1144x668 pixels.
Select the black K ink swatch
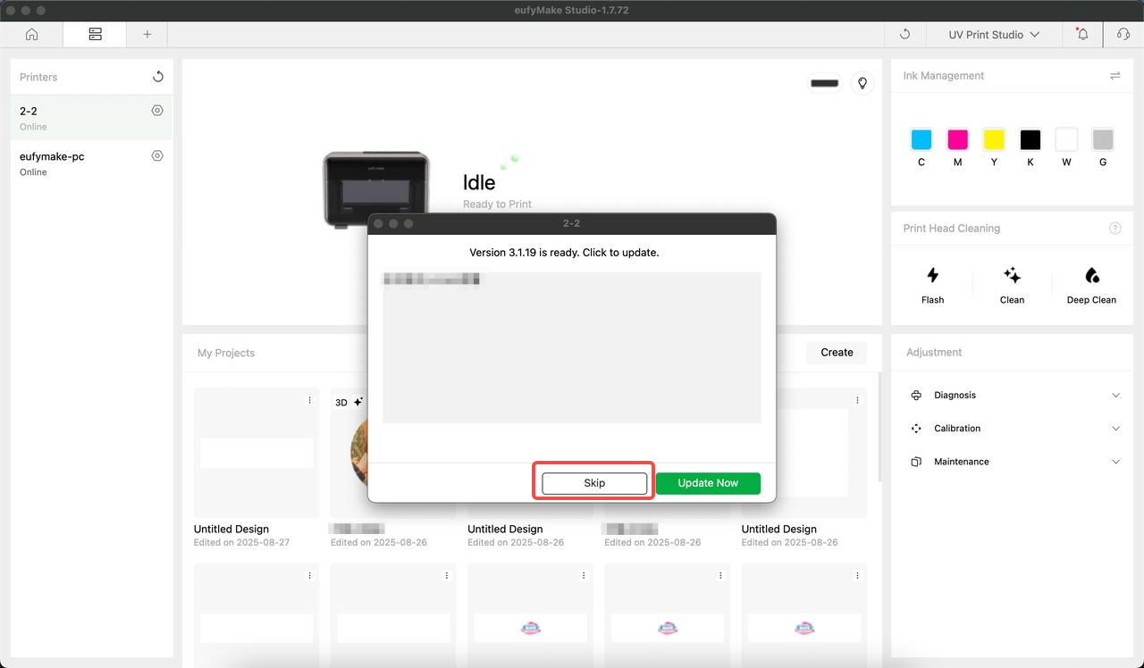click(1030, 139)
